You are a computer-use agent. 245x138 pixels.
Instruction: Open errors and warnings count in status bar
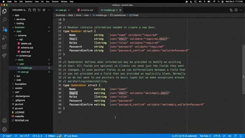click(38, 136)
